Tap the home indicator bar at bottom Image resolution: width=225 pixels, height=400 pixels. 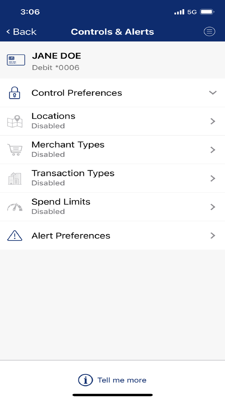pos(113,394)
